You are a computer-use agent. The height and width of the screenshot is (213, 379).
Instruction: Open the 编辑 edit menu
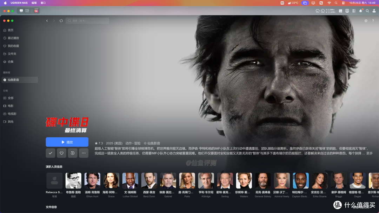pyautogui.click(x=34, y=3)
